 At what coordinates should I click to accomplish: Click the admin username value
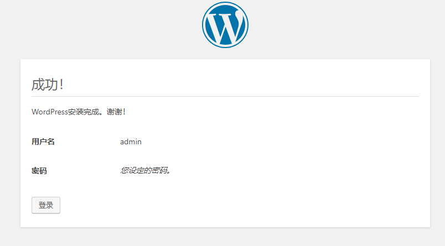click(x=131, y=142)
